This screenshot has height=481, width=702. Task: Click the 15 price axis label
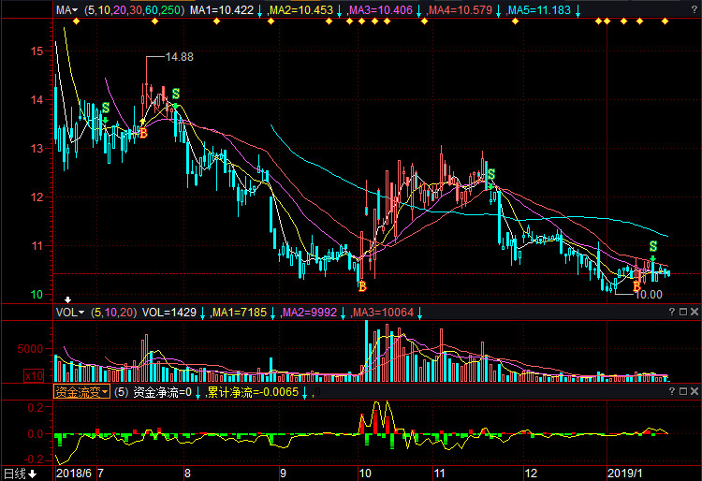point(37,51)
